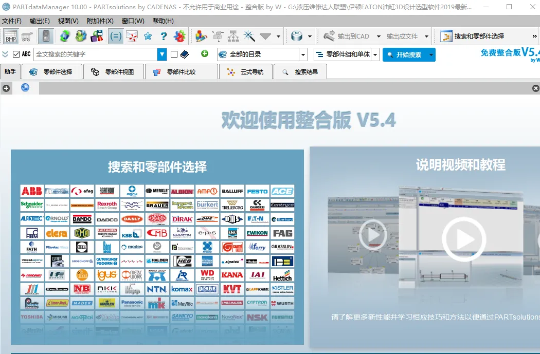Collapse search bar with double chevron

tap(5, 54)
